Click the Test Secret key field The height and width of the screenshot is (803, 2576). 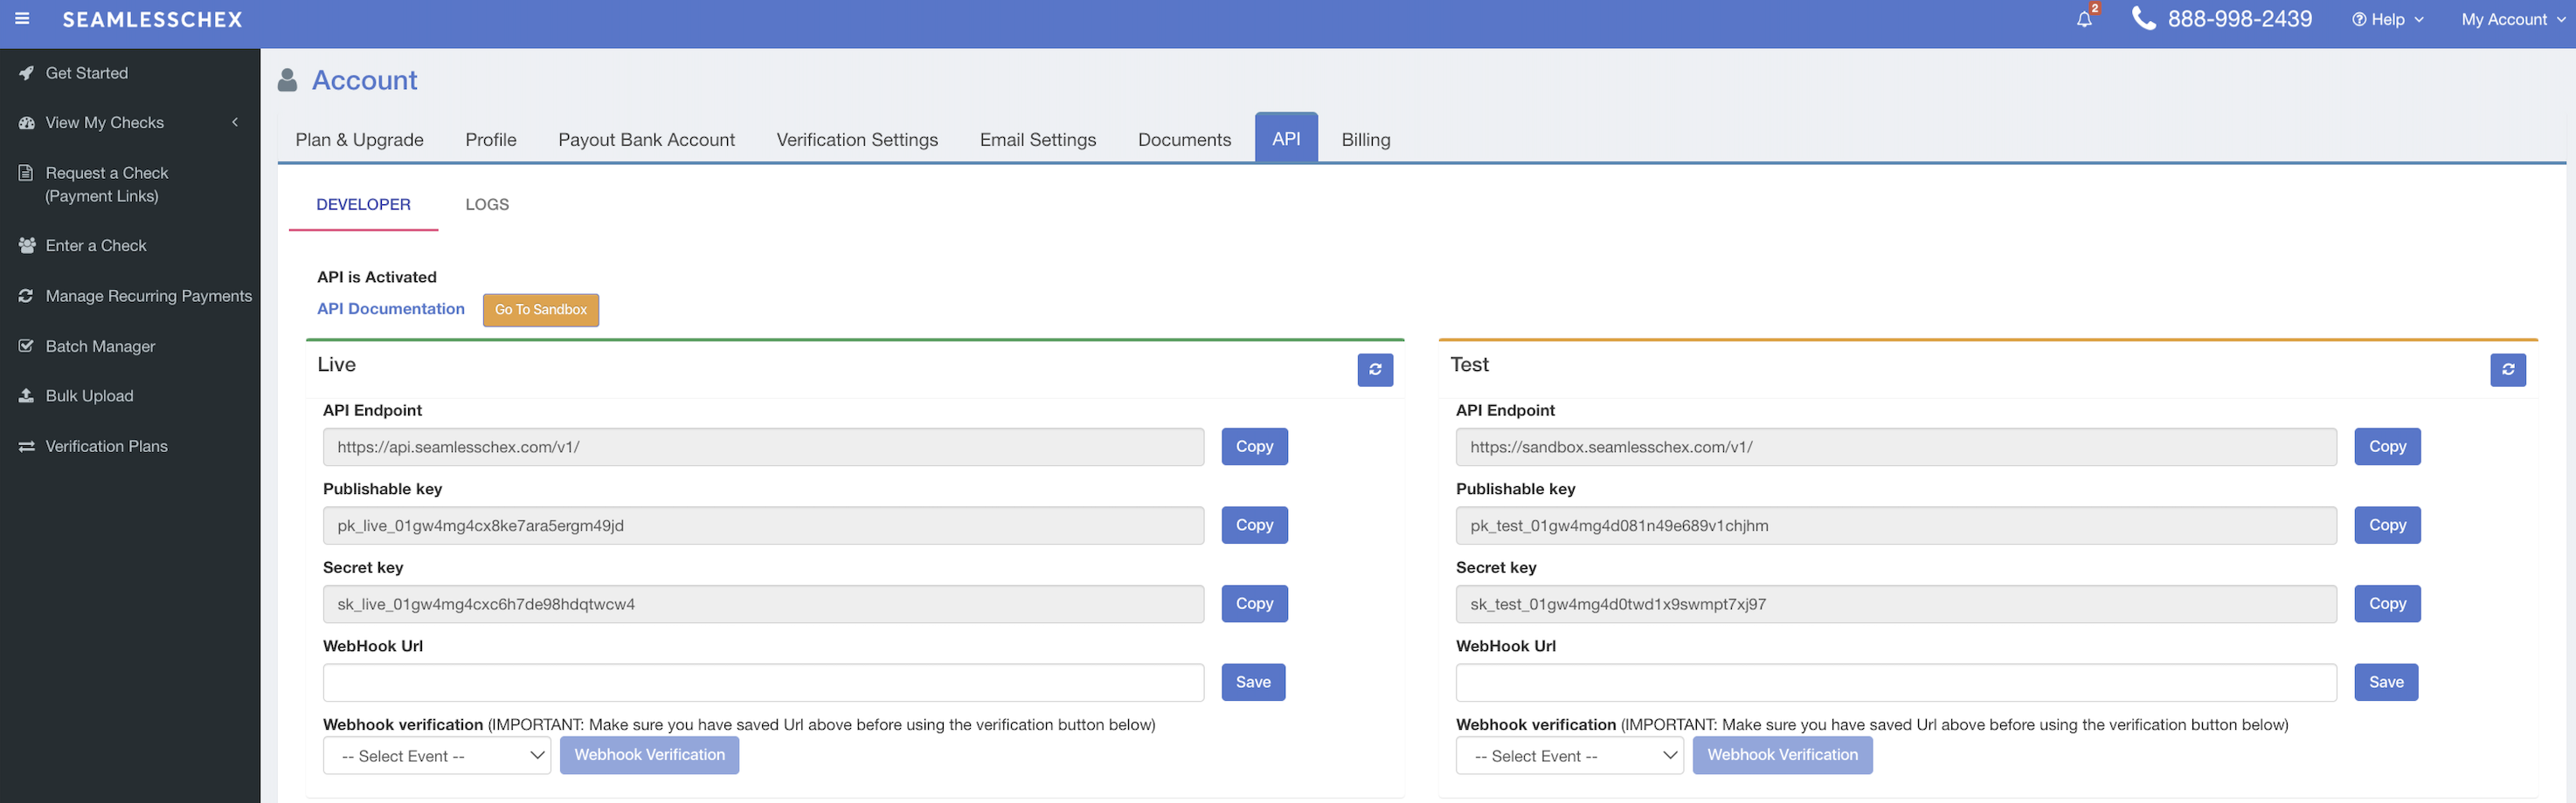pyautogui.click(x=1896, y=604)
